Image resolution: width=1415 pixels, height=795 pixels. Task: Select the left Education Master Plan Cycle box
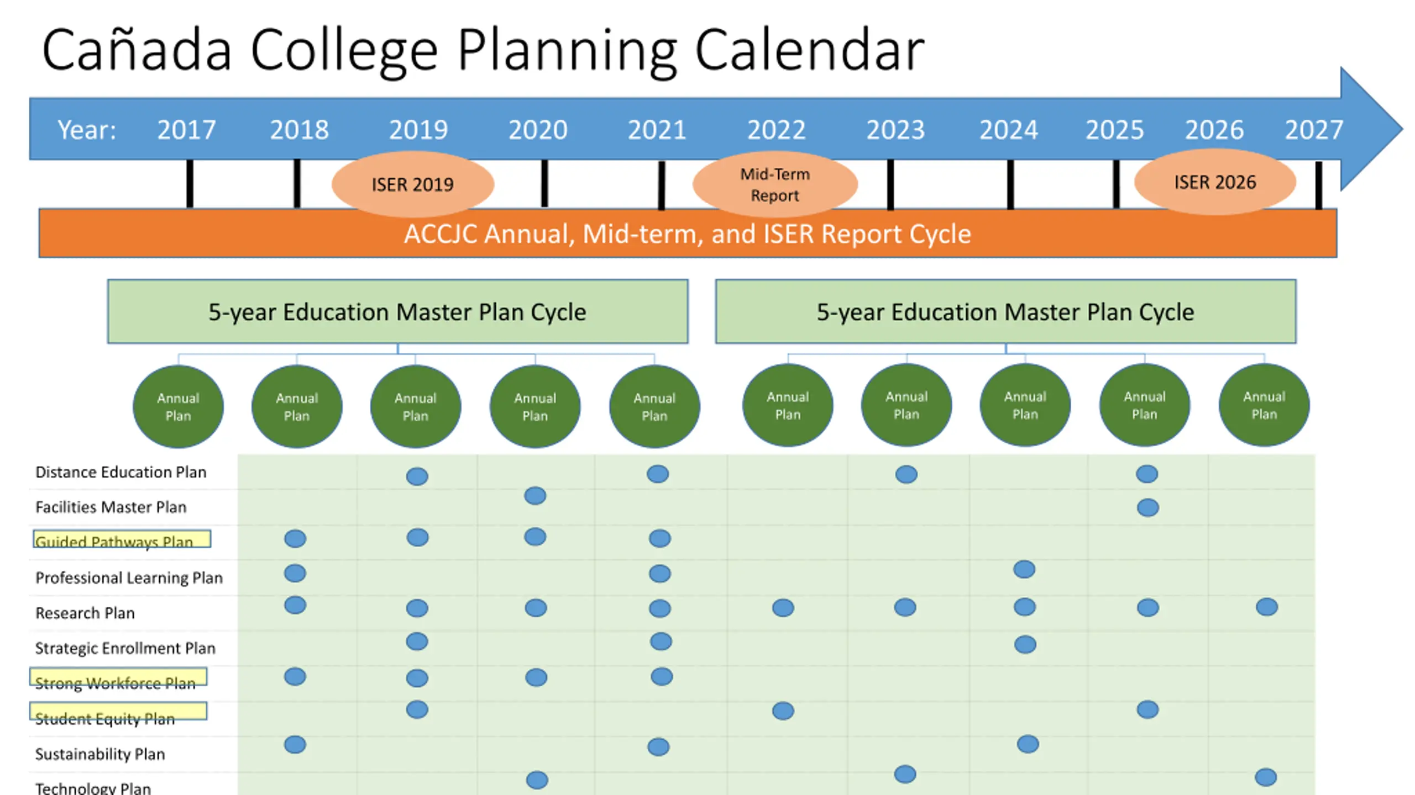[397, 312]
